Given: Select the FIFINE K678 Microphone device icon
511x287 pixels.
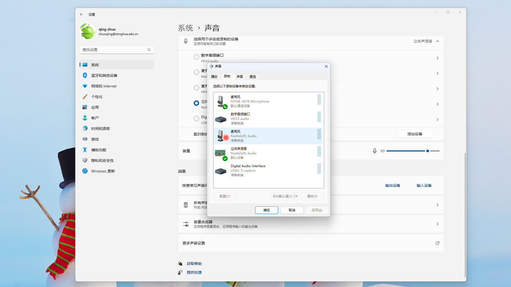Looking at the screenshot, I should click(221, 102).
